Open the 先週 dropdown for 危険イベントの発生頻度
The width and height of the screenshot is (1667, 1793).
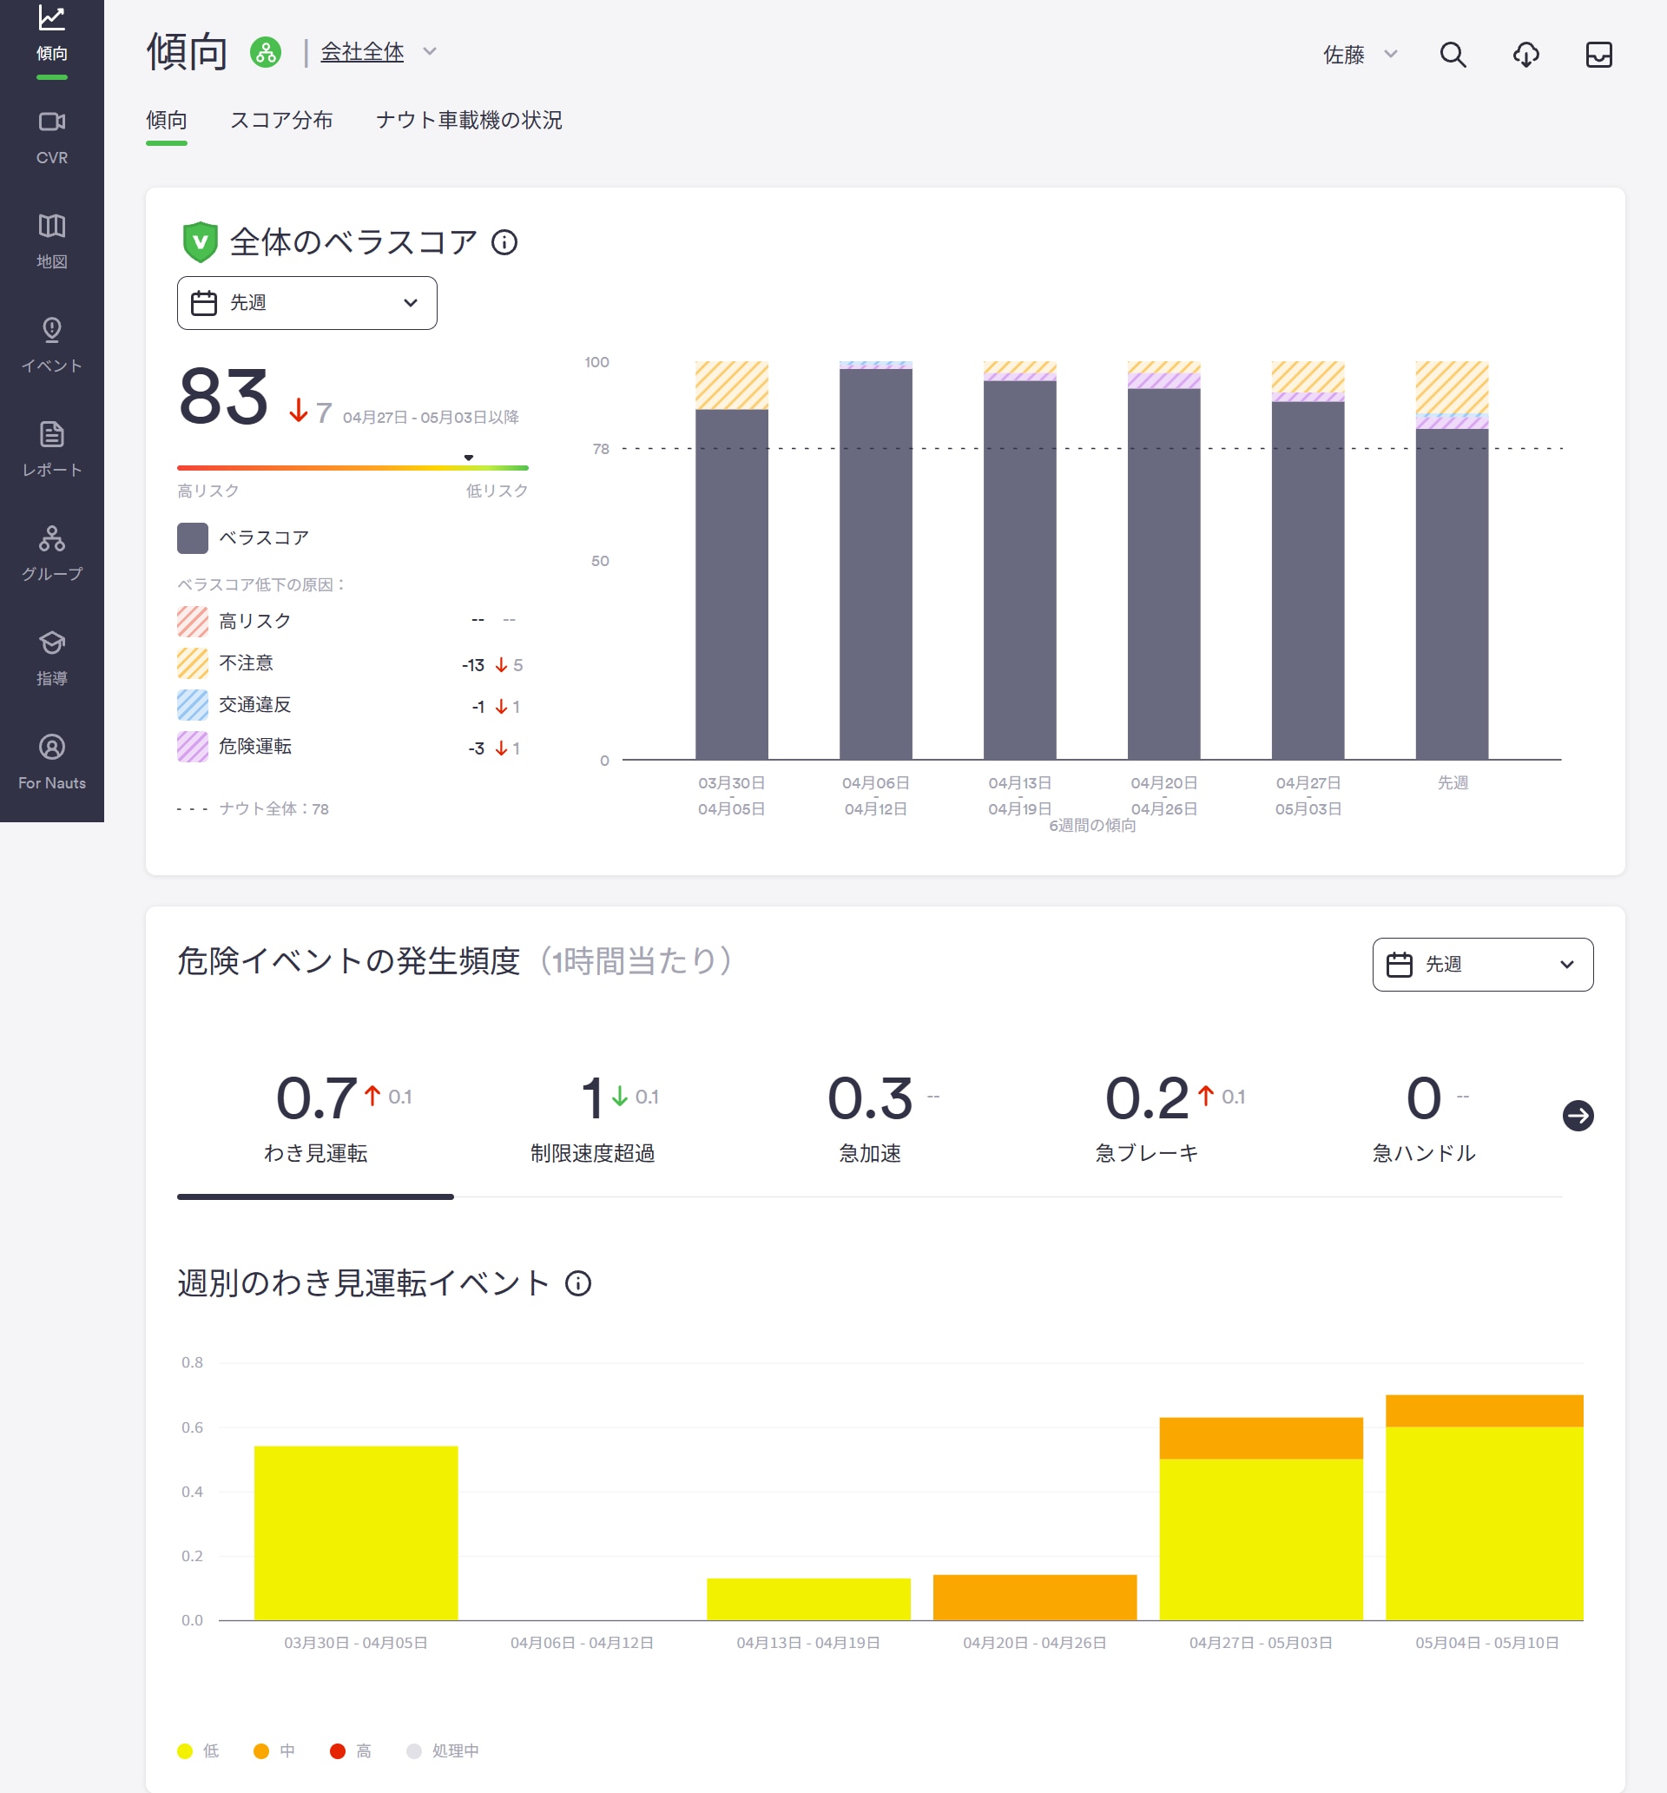click(1482, 965)
